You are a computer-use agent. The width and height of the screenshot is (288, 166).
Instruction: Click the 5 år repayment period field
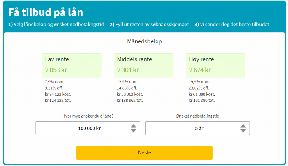pyautogui.click(x=194, y=128)
